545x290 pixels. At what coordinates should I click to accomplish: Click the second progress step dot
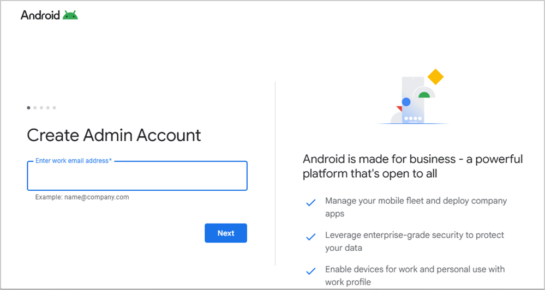coord(35,108)
